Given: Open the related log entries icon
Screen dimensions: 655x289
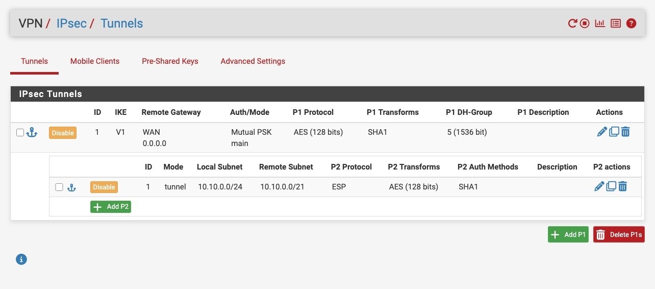Looking at the screenshot, I should point(616,23).
